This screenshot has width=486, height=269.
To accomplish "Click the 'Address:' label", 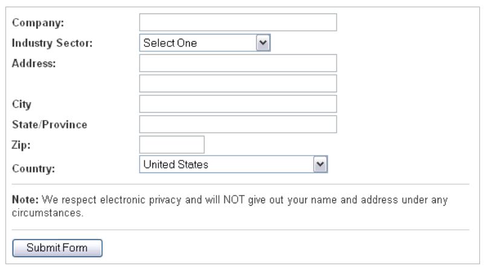I will (34, 65).
